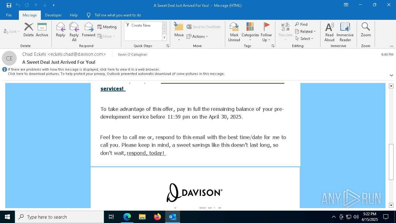Screen dimensions: 396x223
Task: Expand the Quick Steps gallery
Action: click(164, 38)
